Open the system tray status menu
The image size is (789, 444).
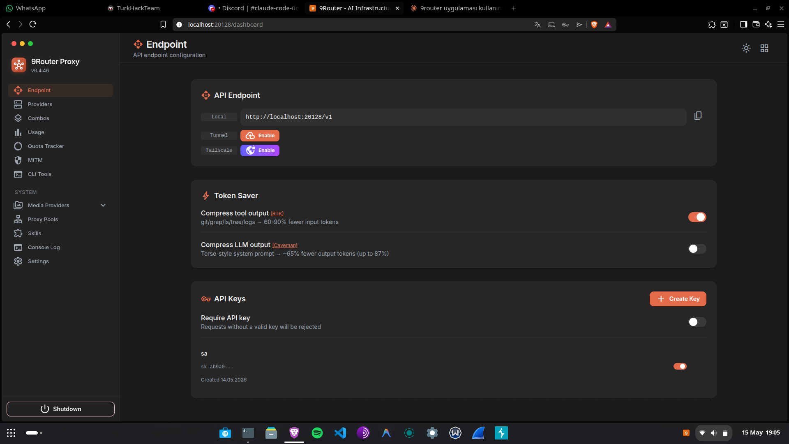point(714,433)
